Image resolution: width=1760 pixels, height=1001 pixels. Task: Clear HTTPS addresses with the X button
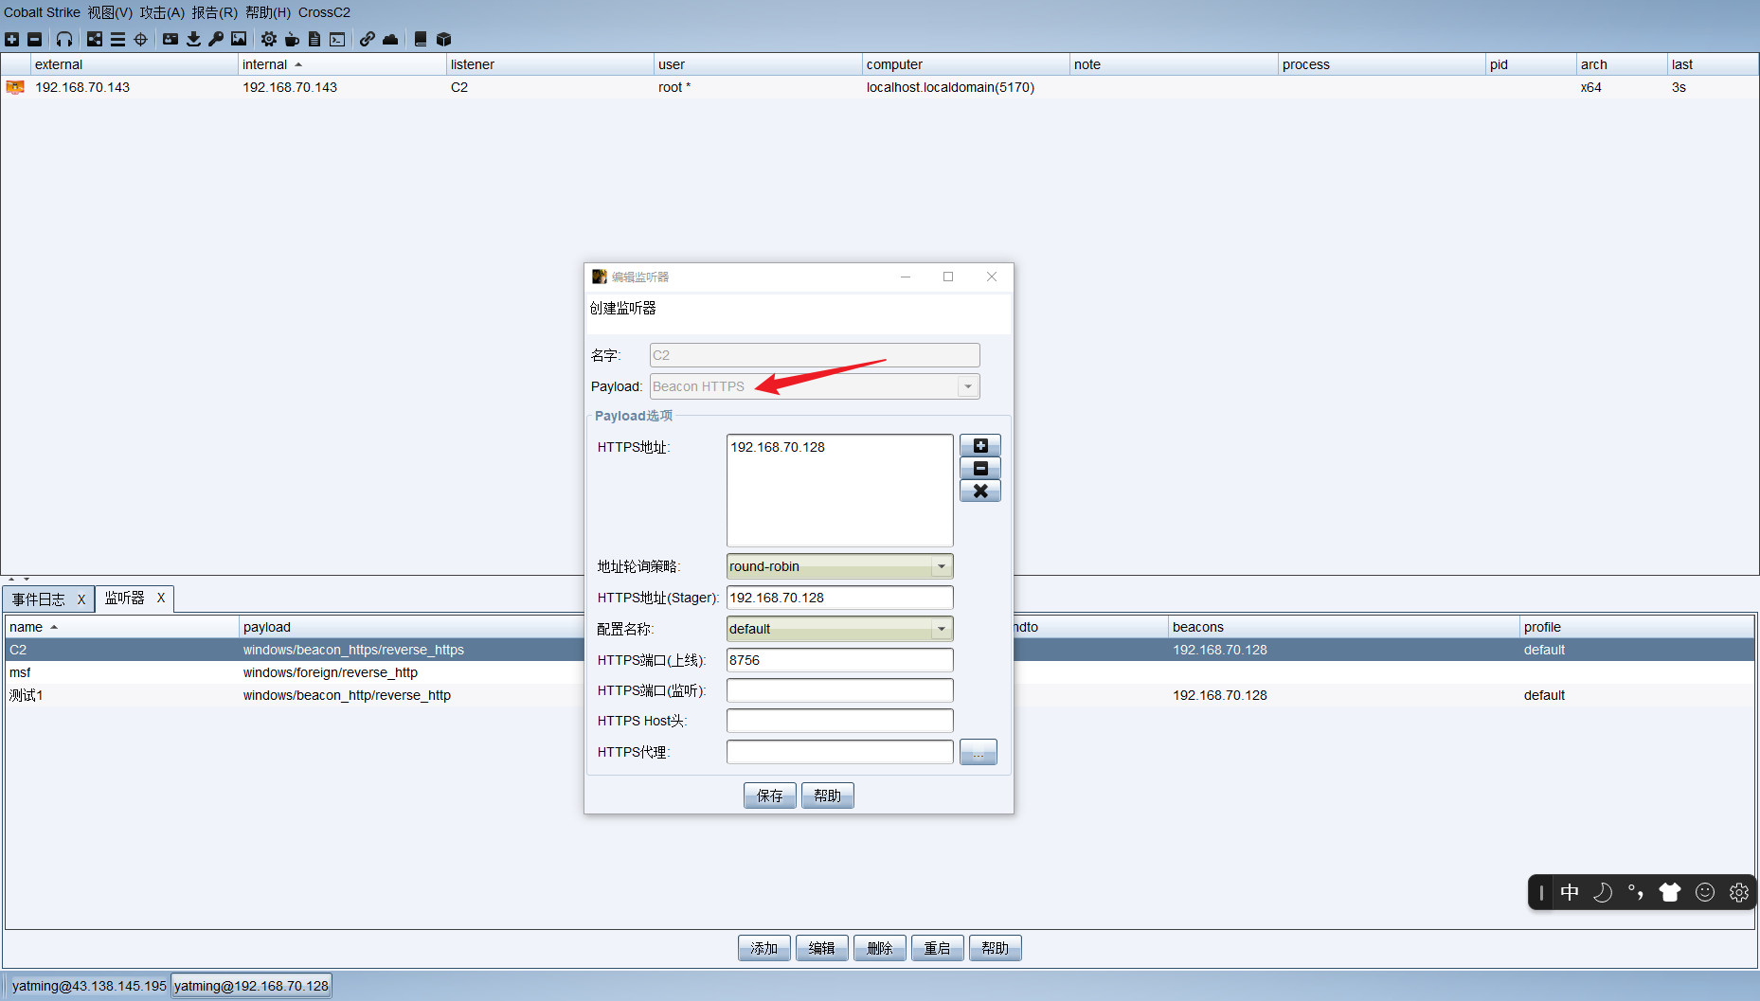point(980,491)
